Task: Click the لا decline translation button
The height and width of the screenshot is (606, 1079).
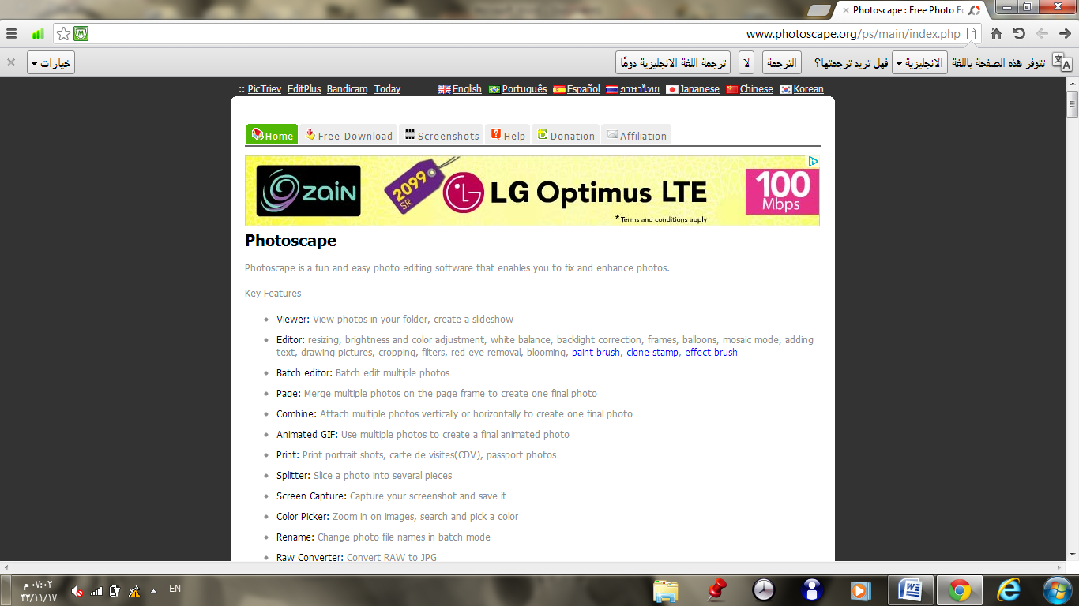Action: (x=746, y=63)
